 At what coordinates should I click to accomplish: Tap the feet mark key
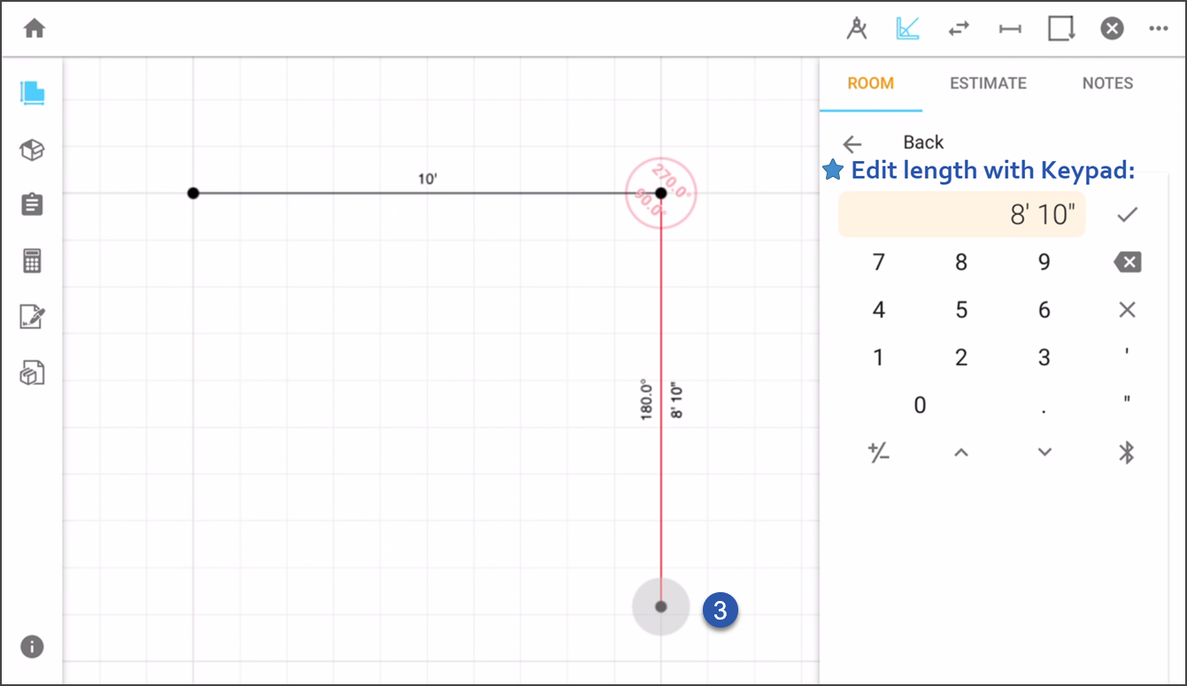coord(1127,354)
